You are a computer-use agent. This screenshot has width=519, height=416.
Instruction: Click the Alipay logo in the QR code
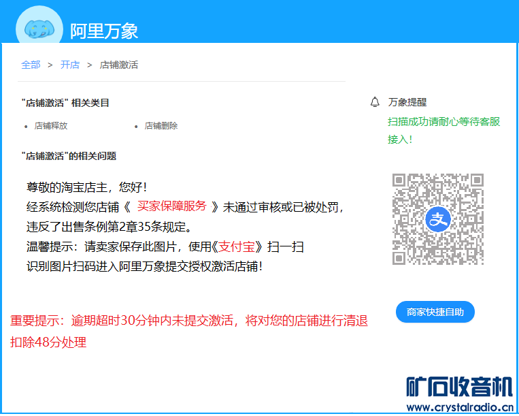coord(438,219)
